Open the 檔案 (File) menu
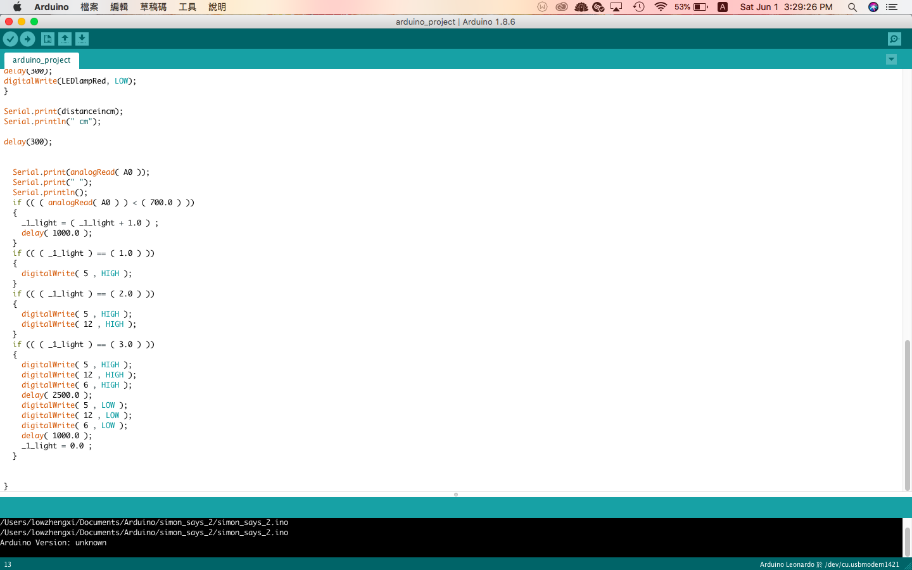The width and height of the screenshot is (912, 570). pyautogui.click(x=89, y=7)
